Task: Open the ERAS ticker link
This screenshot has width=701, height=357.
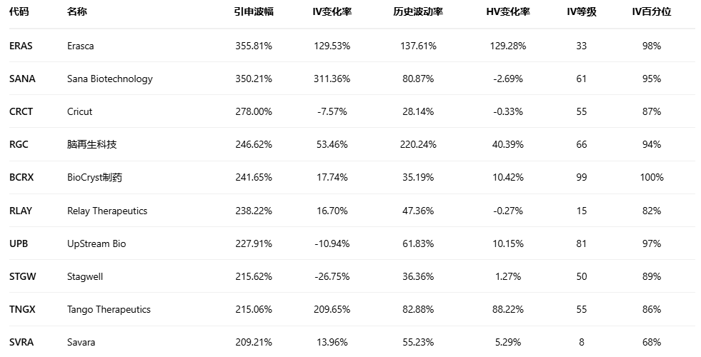Action: [21, 46]
